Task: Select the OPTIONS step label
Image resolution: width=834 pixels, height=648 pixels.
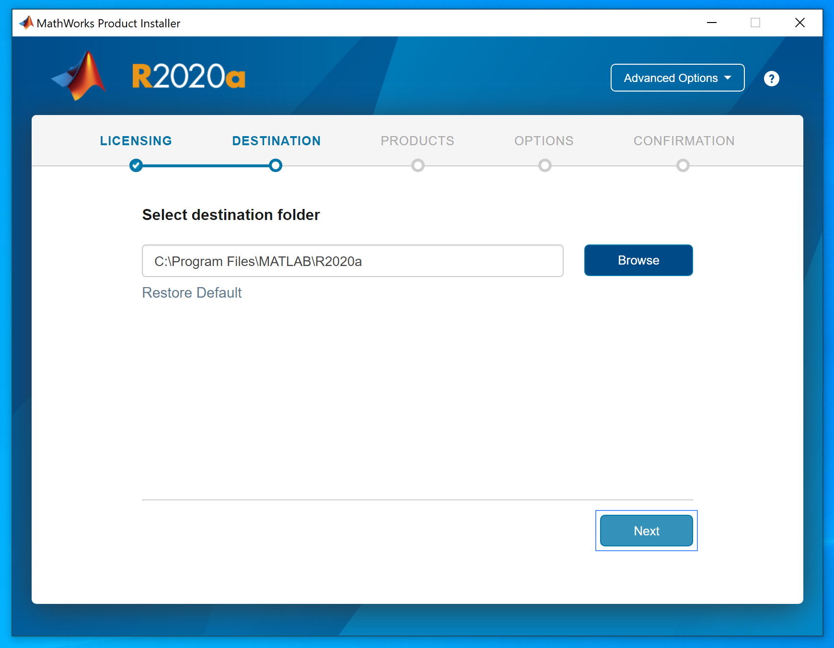Action: coord(544,141)
